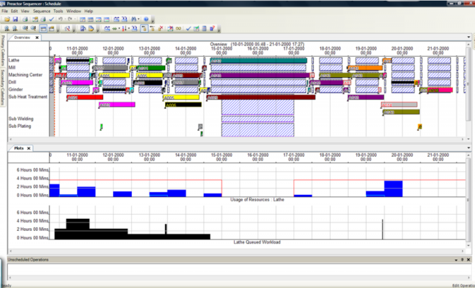
Task: Open the Help menu
Action: (x=89, y=11)
